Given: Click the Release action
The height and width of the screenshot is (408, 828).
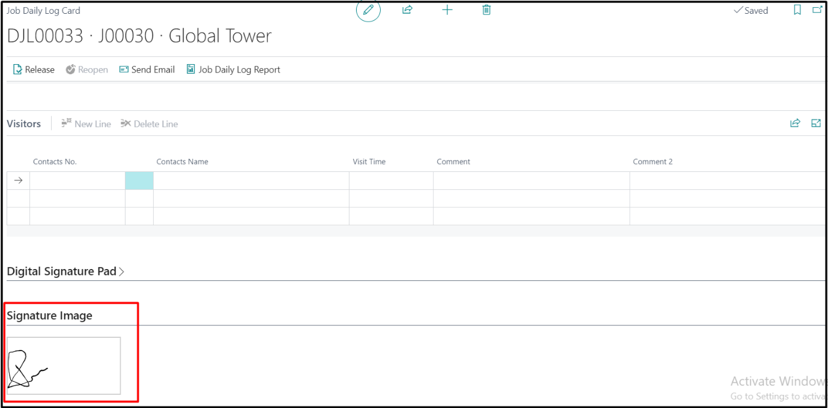Looking at the screenshot, I should (x=34, y=69).
